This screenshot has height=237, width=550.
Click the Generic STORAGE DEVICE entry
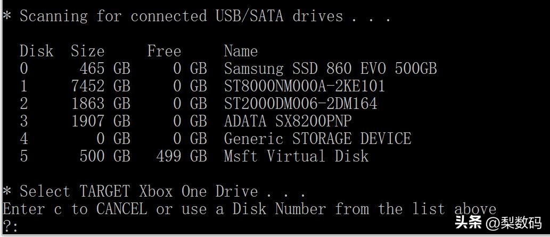317,139
